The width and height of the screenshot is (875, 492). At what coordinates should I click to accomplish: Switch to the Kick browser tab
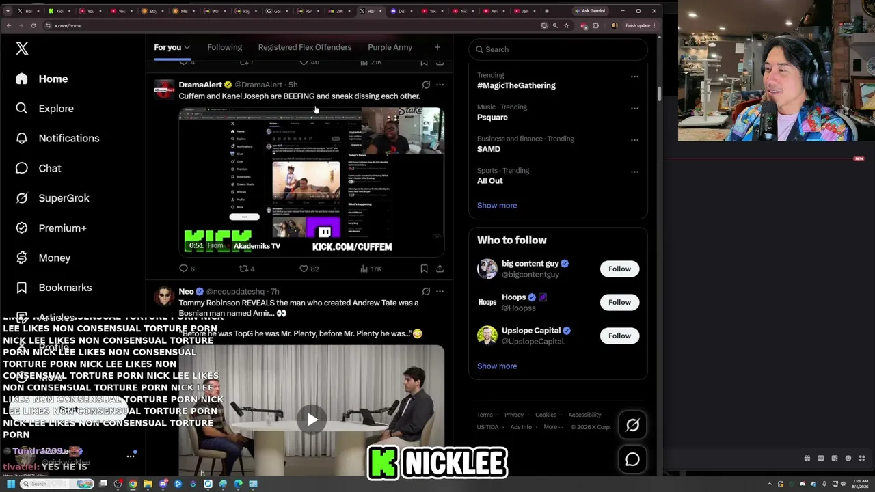coord(59,11)
